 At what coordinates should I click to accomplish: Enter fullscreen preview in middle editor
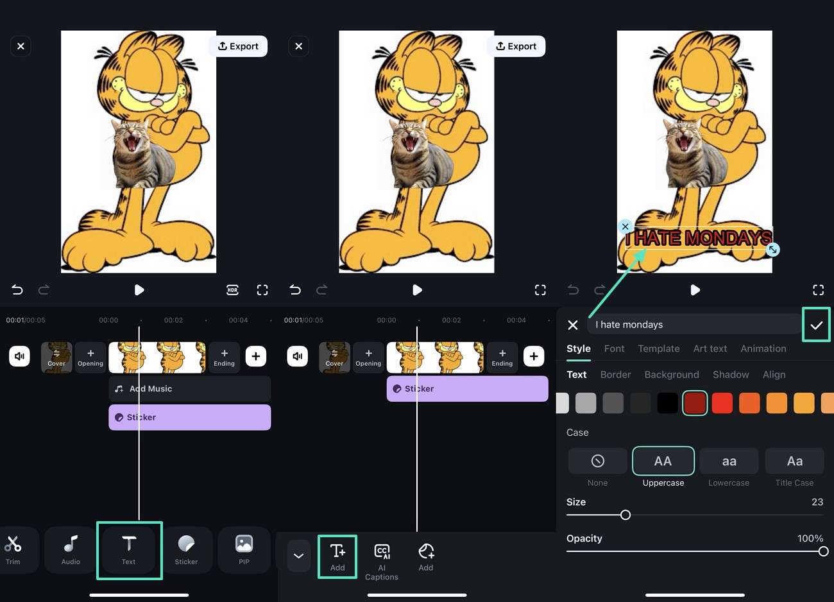click(x=540, y=290)
